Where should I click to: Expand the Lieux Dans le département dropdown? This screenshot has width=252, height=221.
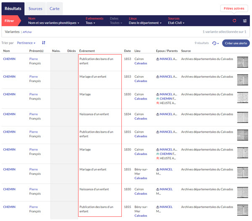coord(145,23)
